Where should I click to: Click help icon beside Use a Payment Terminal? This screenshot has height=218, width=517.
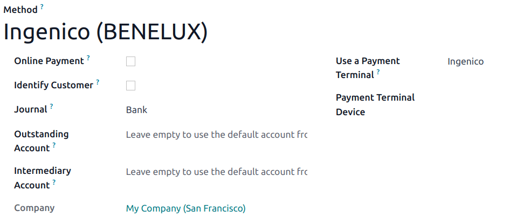378,72
